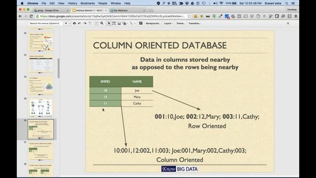The image size is (316, 178).
Task: Select the Text box tool
Action: (114, 23)
